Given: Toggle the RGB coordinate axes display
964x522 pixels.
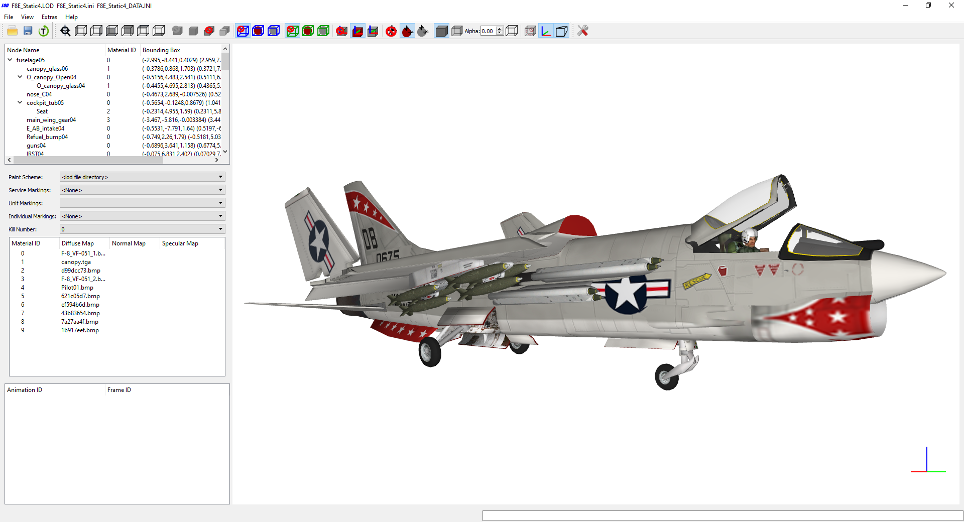Looking at the screenshot, I should (x=546, y=31).
